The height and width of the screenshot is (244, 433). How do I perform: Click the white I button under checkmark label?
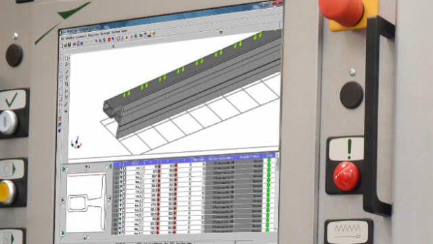8,122
